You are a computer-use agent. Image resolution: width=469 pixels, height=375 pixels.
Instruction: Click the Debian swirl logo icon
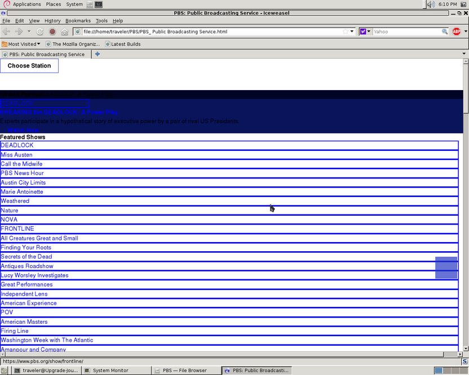7,4
